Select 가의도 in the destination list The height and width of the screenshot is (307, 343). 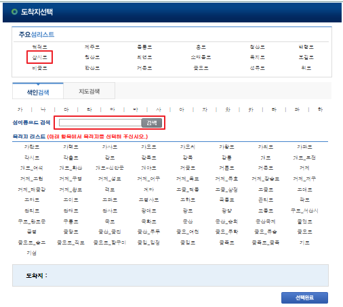pos(266,147)
